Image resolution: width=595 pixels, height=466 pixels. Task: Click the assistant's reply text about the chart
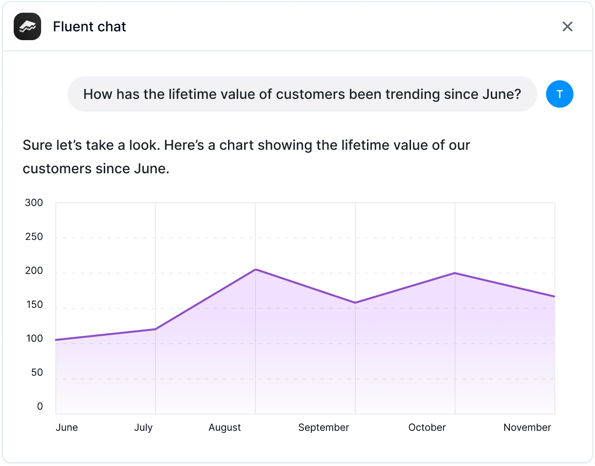[246, 157]
